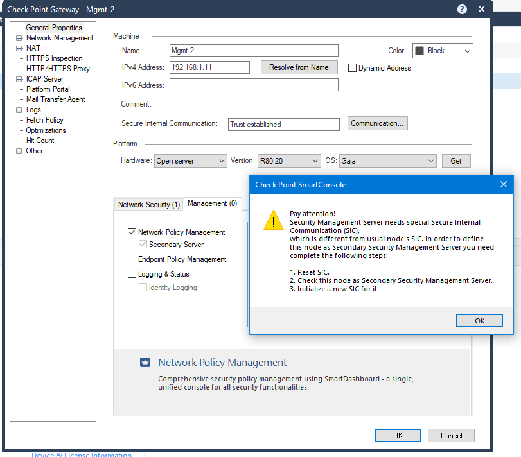Close the SmartConsole warning popup
The image size is (521, 457).
[504, 184]
